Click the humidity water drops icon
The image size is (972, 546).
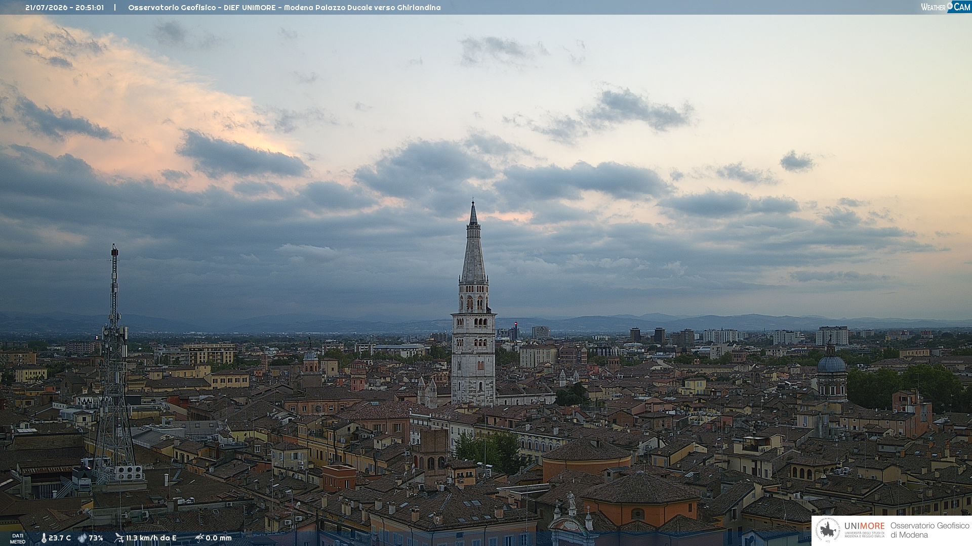[x=82, y=538]
